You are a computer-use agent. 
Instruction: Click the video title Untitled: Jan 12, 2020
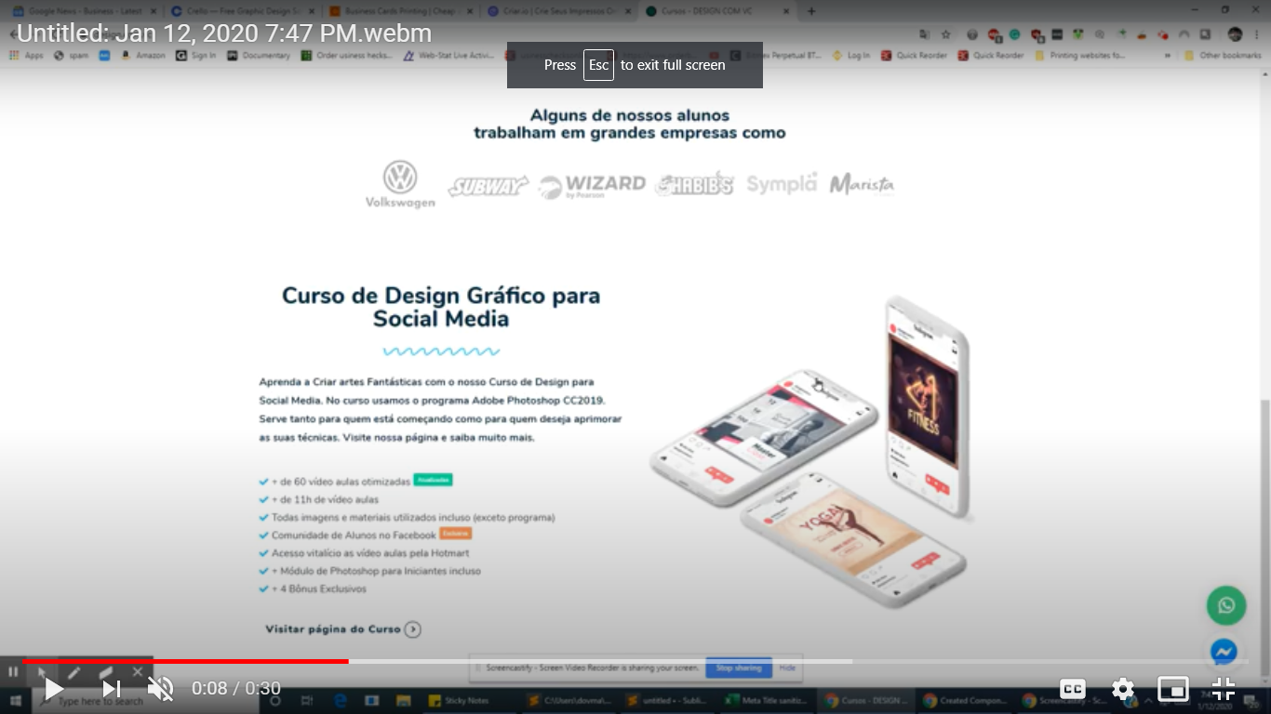224,33
